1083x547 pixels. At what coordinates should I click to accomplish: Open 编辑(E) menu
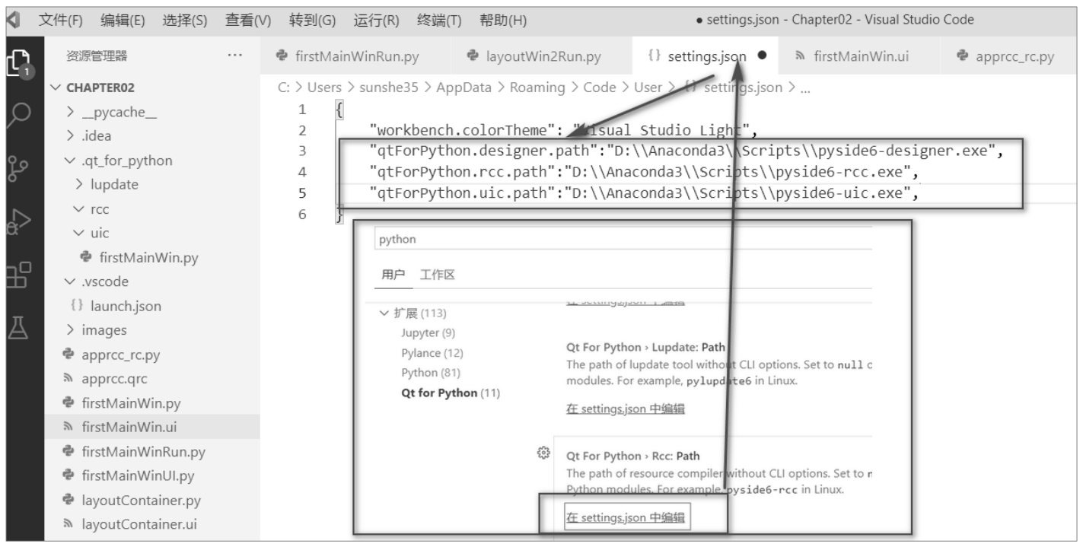click(123, 19)
